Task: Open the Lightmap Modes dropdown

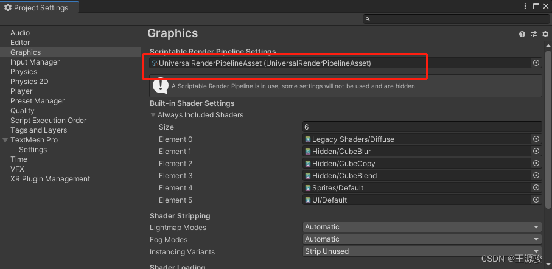Action: click(422, 227)
